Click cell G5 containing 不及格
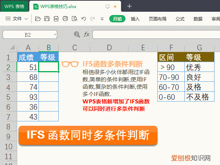 [199, 97]
